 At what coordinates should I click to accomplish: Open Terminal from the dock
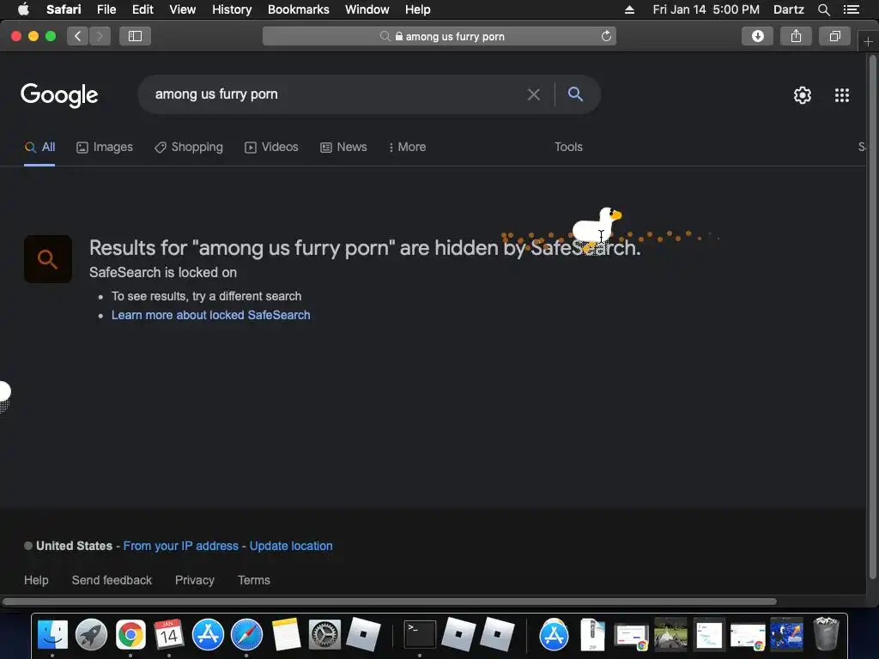pyautogui.click(x=420, y=635)
